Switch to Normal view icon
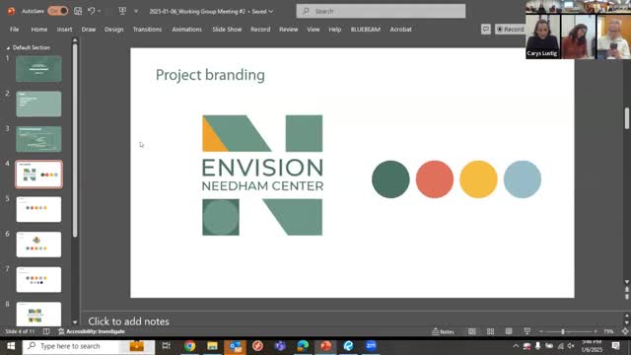Viewport: 631px width, 355px height. coord(472,331)
